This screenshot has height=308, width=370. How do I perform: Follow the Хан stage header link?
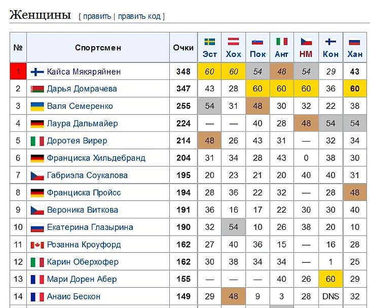(355, 54)
